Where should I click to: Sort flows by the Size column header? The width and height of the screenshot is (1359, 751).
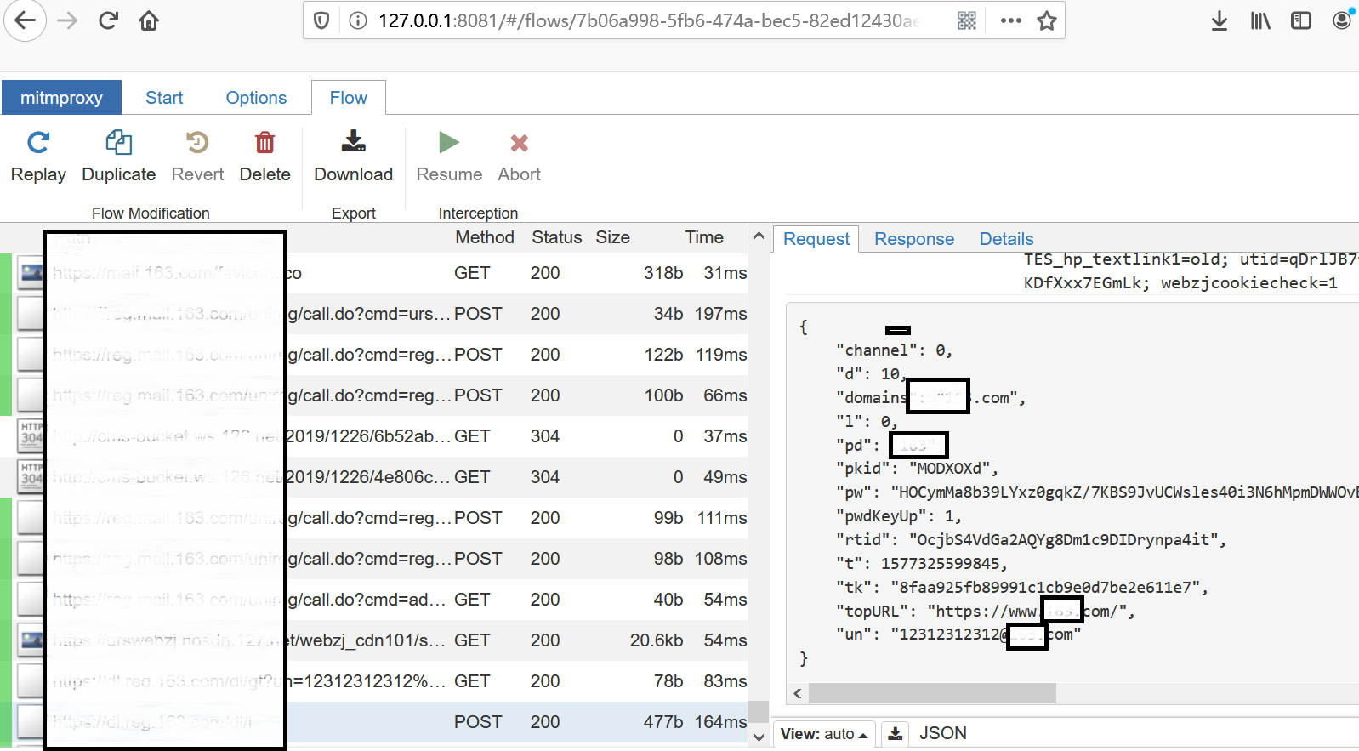612,237
